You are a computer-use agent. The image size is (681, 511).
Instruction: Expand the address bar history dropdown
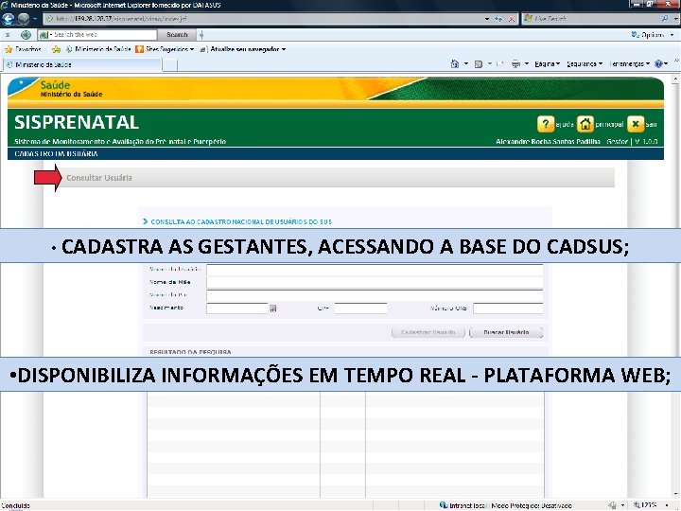click(x=487, y=19)
